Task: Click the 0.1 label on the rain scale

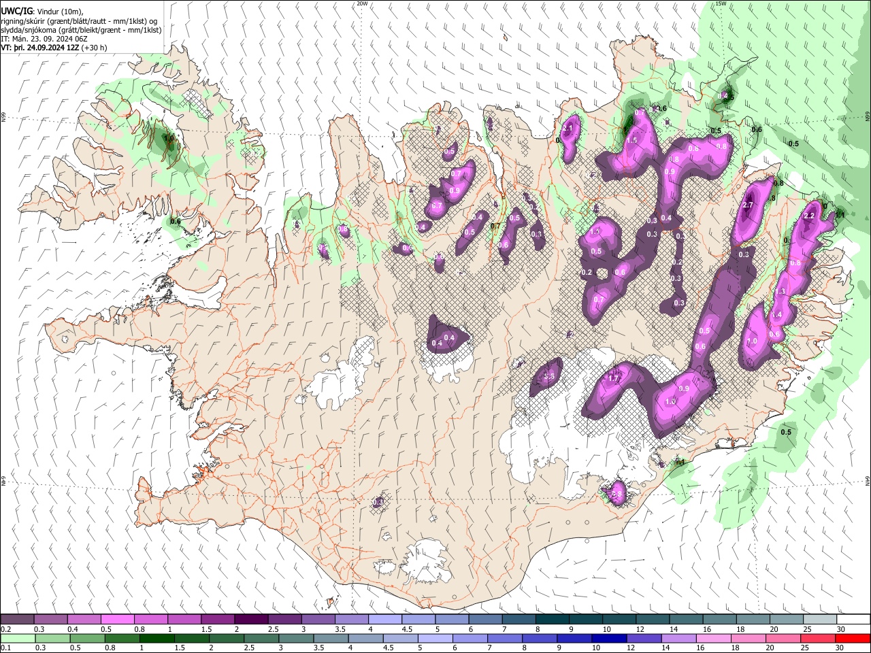Action: coord(5,648)
